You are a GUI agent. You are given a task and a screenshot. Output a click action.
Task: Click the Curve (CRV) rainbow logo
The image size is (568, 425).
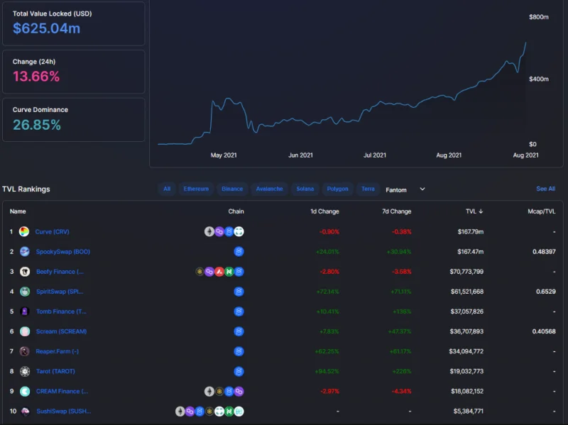(24, 232)
